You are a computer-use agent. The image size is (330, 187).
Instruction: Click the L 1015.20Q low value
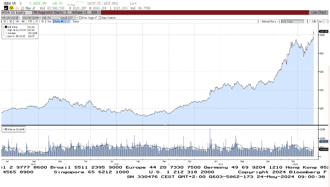click(119, 8)
